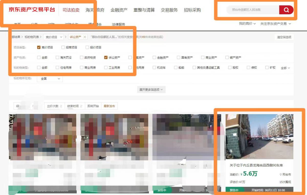Check the 破产资产 checkbox
307x195 pixels.
click(227, 58)
